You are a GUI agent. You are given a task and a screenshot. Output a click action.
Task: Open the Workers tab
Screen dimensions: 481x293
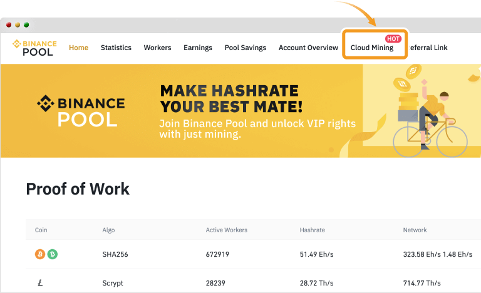157,48
